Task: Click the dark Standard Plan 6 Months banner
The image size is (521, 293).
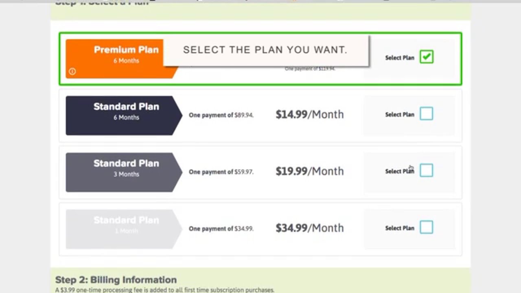Action: click(x=122, y=116)
